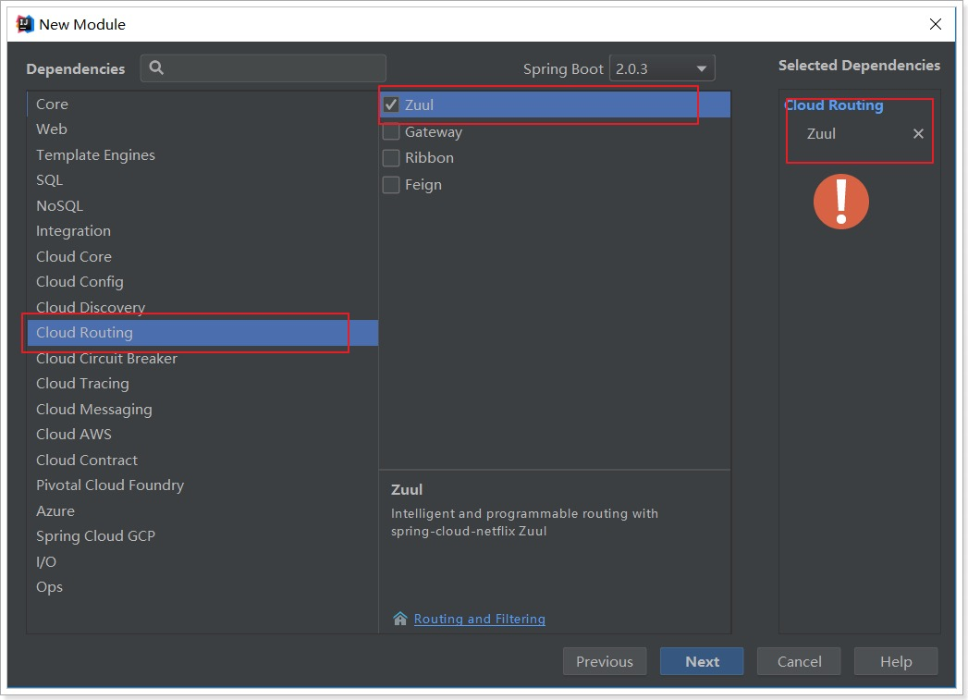Click the Dependencies search field
Screen dimensions: 968x700
[x=263, y=68]
